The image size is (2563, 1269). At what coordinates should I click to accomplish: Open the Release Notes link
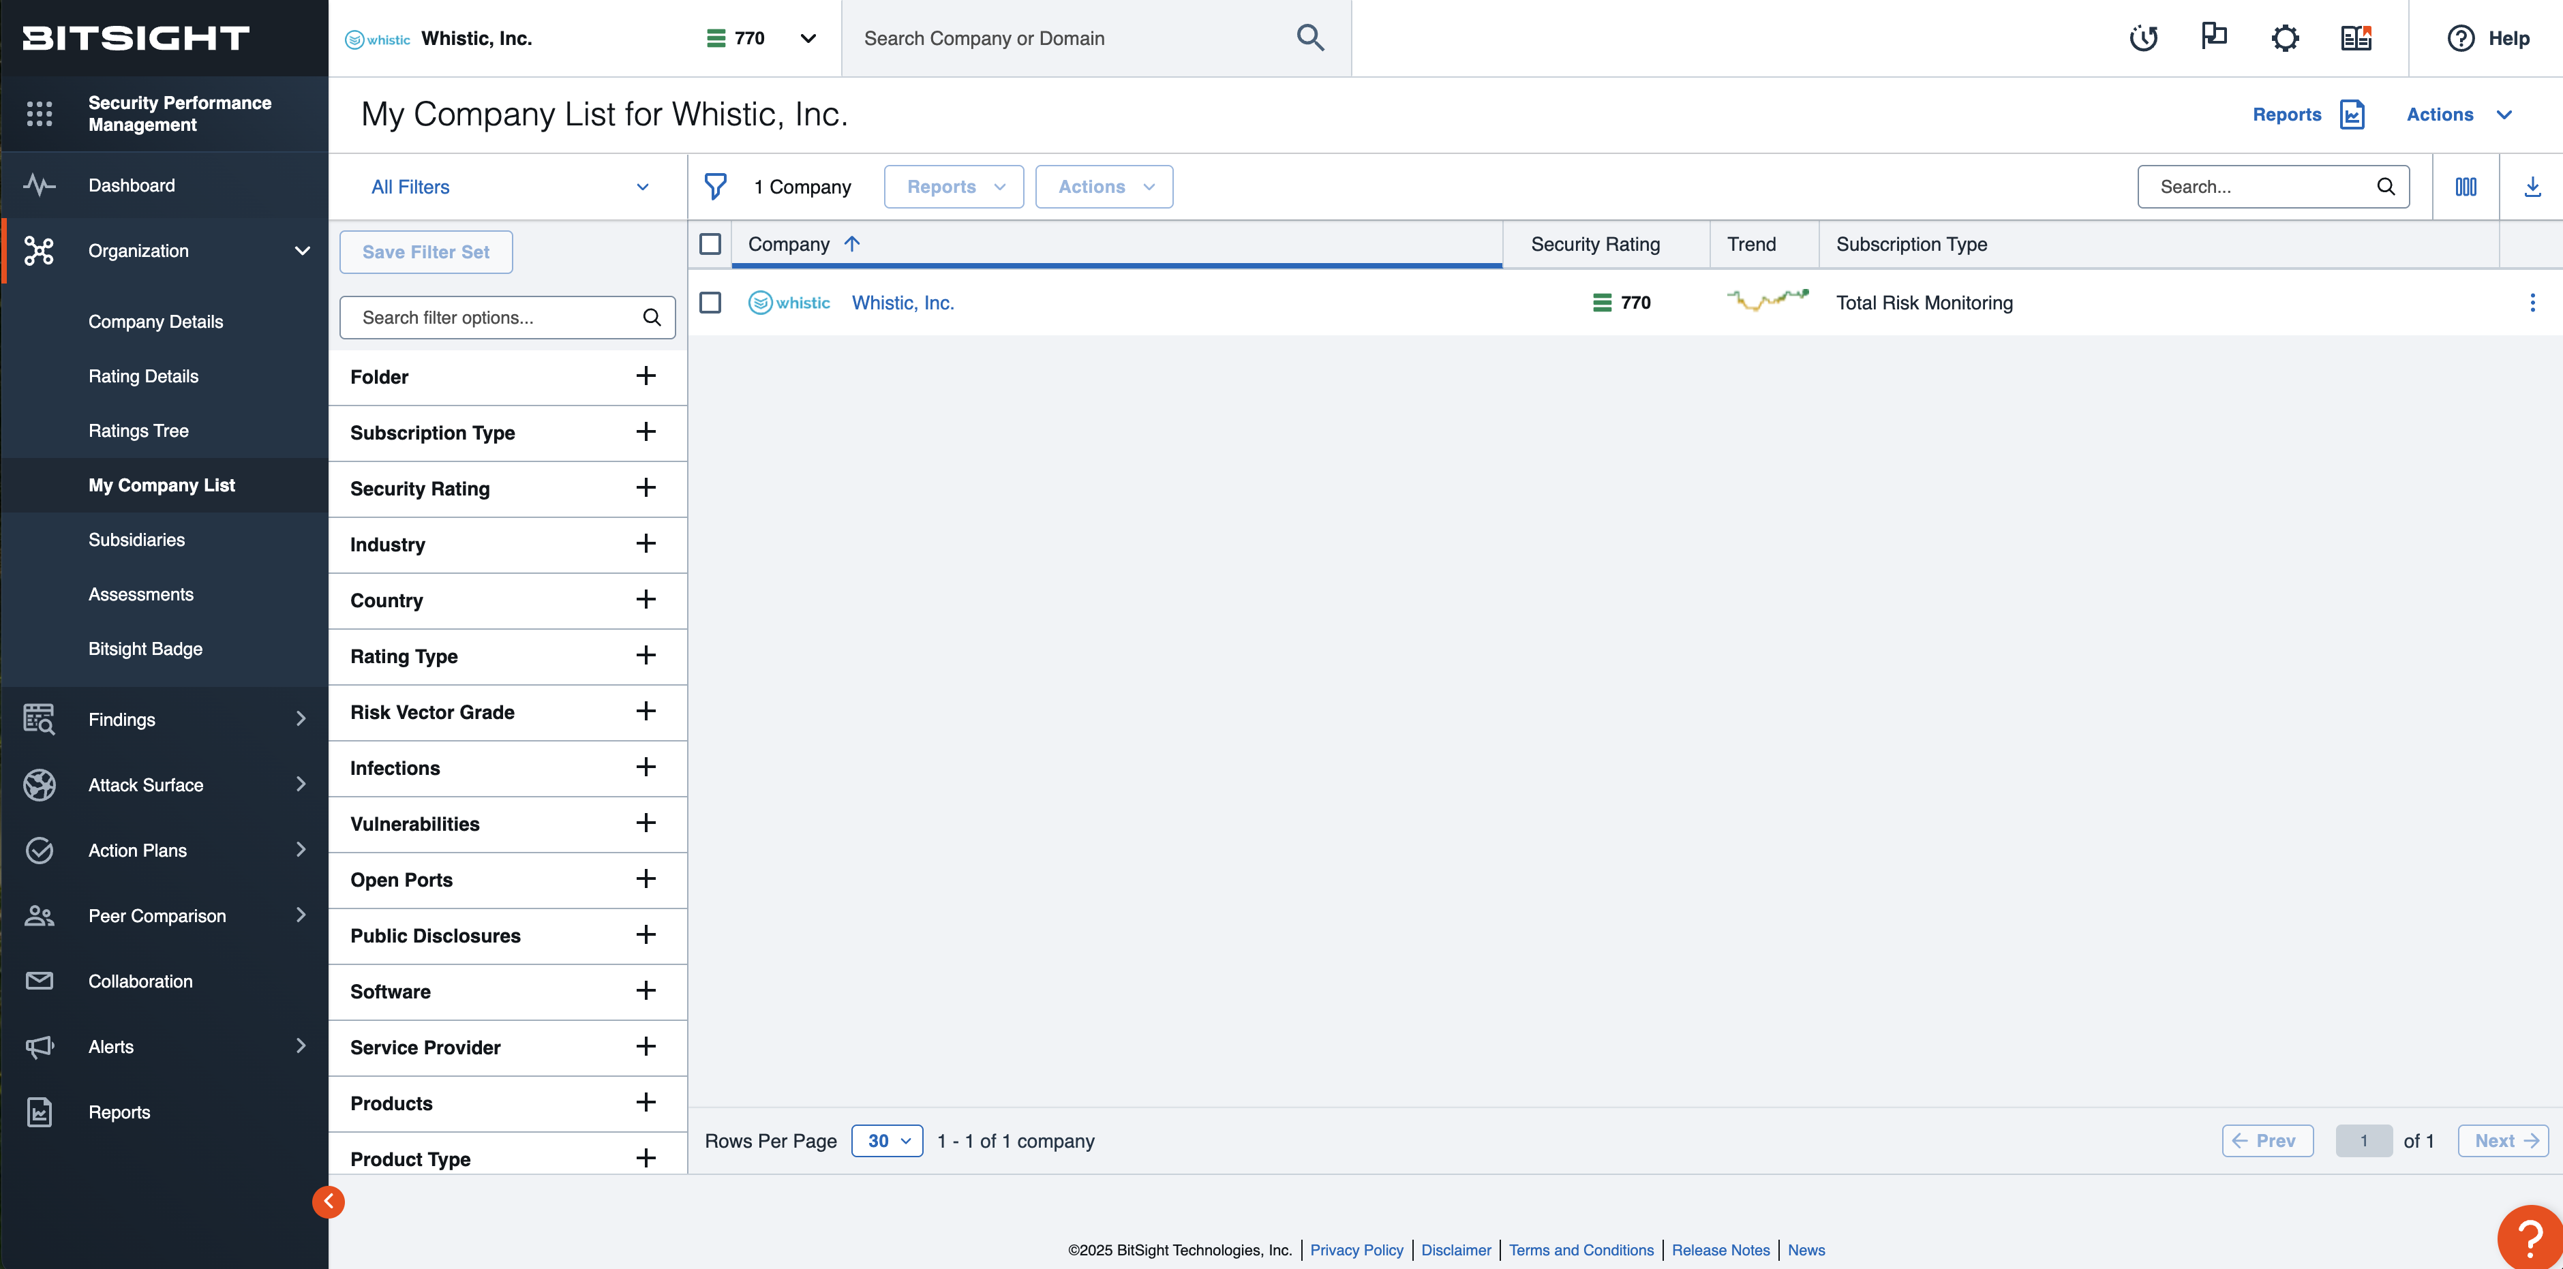[1720, 1250]
